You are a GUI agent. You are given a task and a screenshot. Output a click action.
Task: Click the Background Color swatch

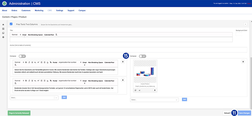[x=239, y=34]
